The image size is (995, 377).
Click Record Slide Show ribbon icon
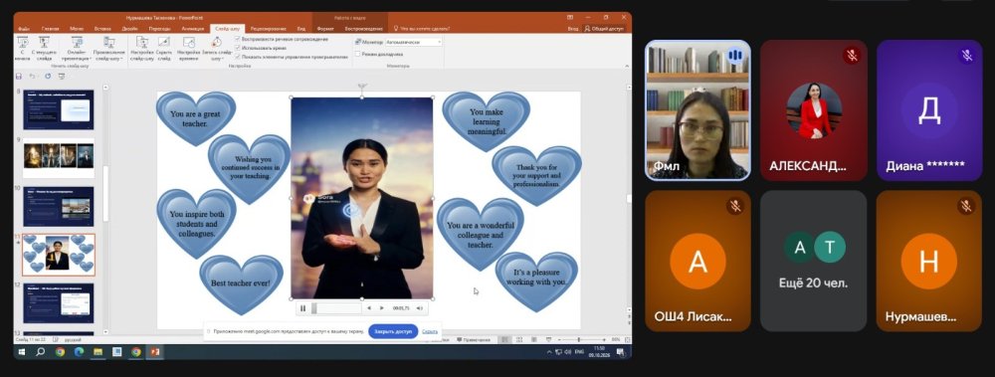pos(216,43)
